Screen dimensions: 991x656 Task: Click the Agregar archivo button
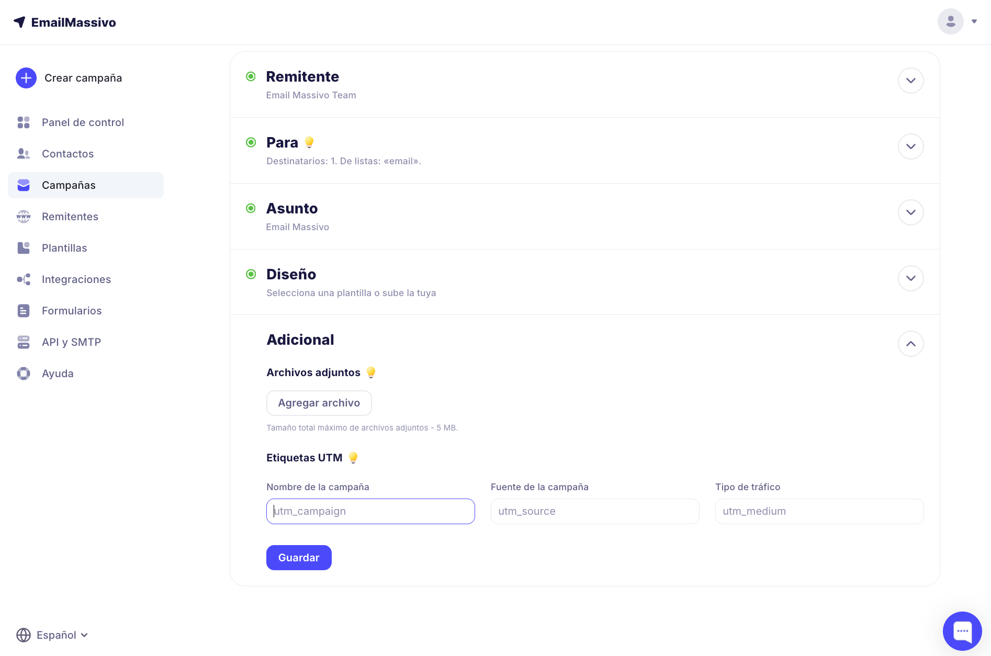tap(319, 403)
